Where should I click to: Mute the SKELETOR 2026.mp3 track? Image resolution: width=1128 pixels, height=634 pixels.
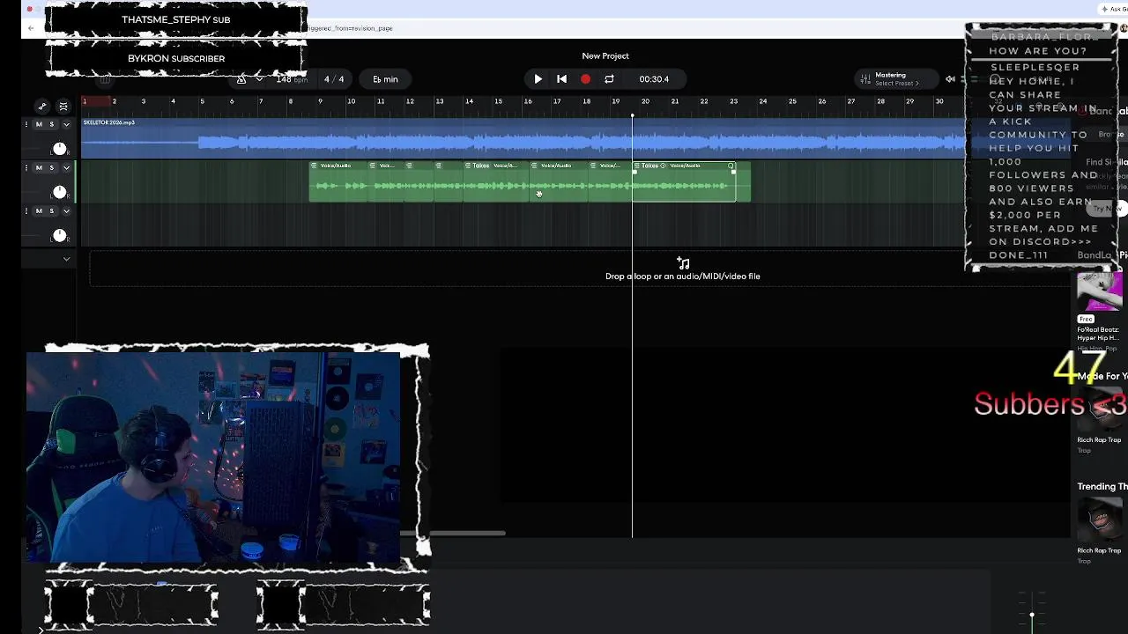[x=39, y=124]
